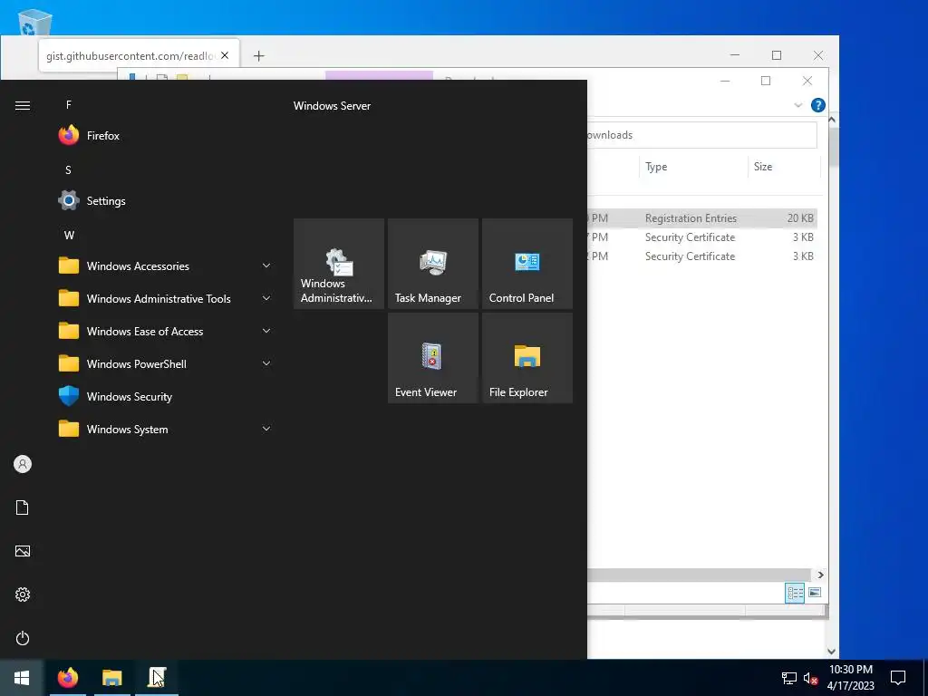Close the gist.githubusercontent.com tab
The width and height of the screenshot is (928, 696).
coord(225,55)
